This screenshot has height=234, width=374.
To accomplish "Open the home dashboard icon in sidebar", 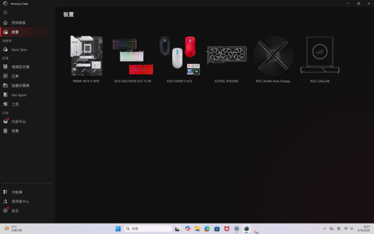I will 5,22.
